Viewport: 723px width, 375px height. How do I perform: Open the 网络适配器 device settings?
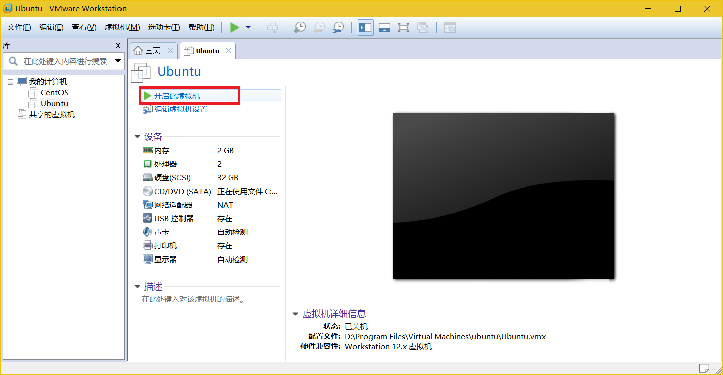pos(173,205)
